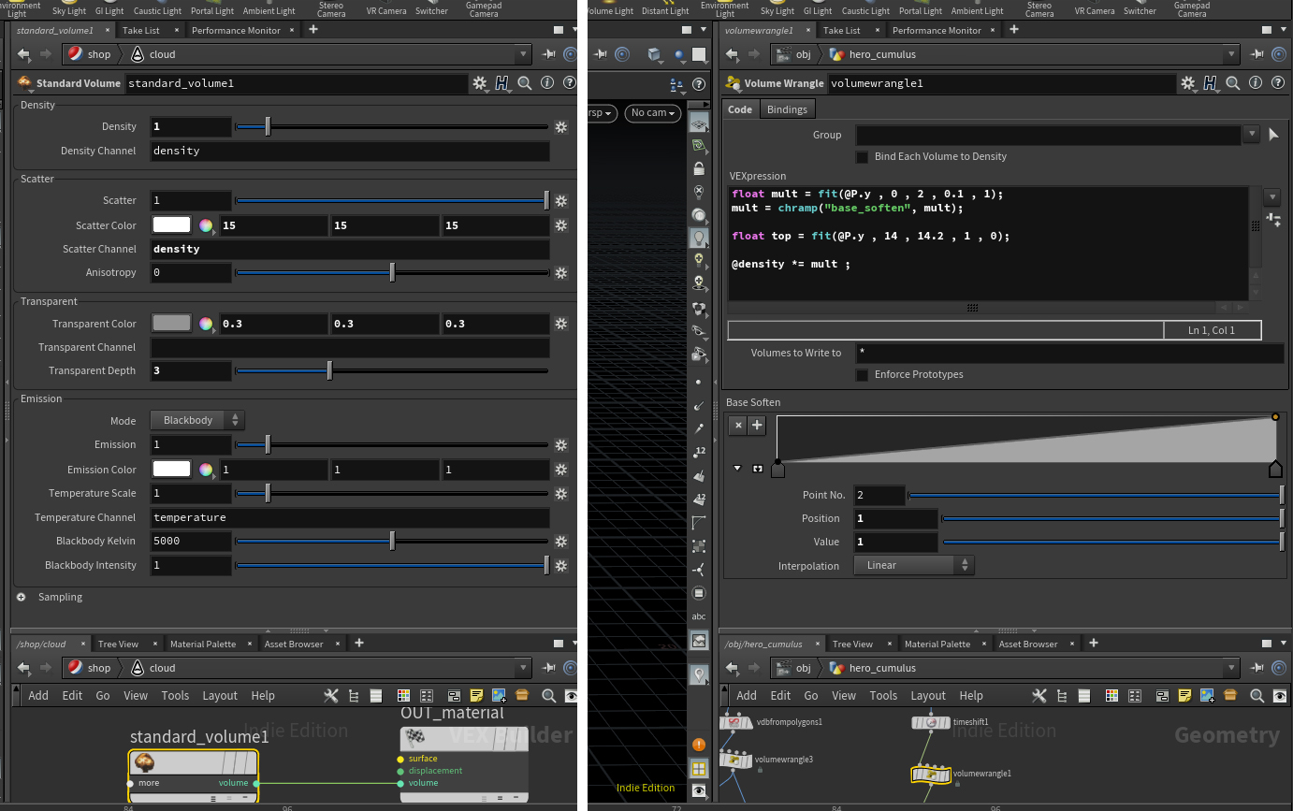Click orange warning badge in viewport toolbar
Viewport: 1293px width, 811px height.
pyautogui.click(x=699, y=745)
